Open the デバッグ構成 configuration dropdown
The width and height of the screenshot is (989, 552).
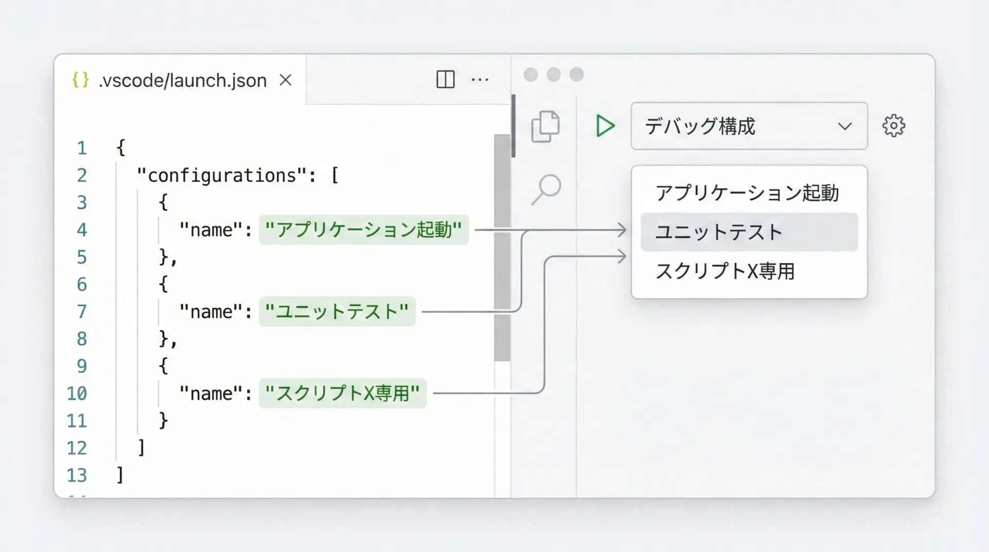click(737, 126)
